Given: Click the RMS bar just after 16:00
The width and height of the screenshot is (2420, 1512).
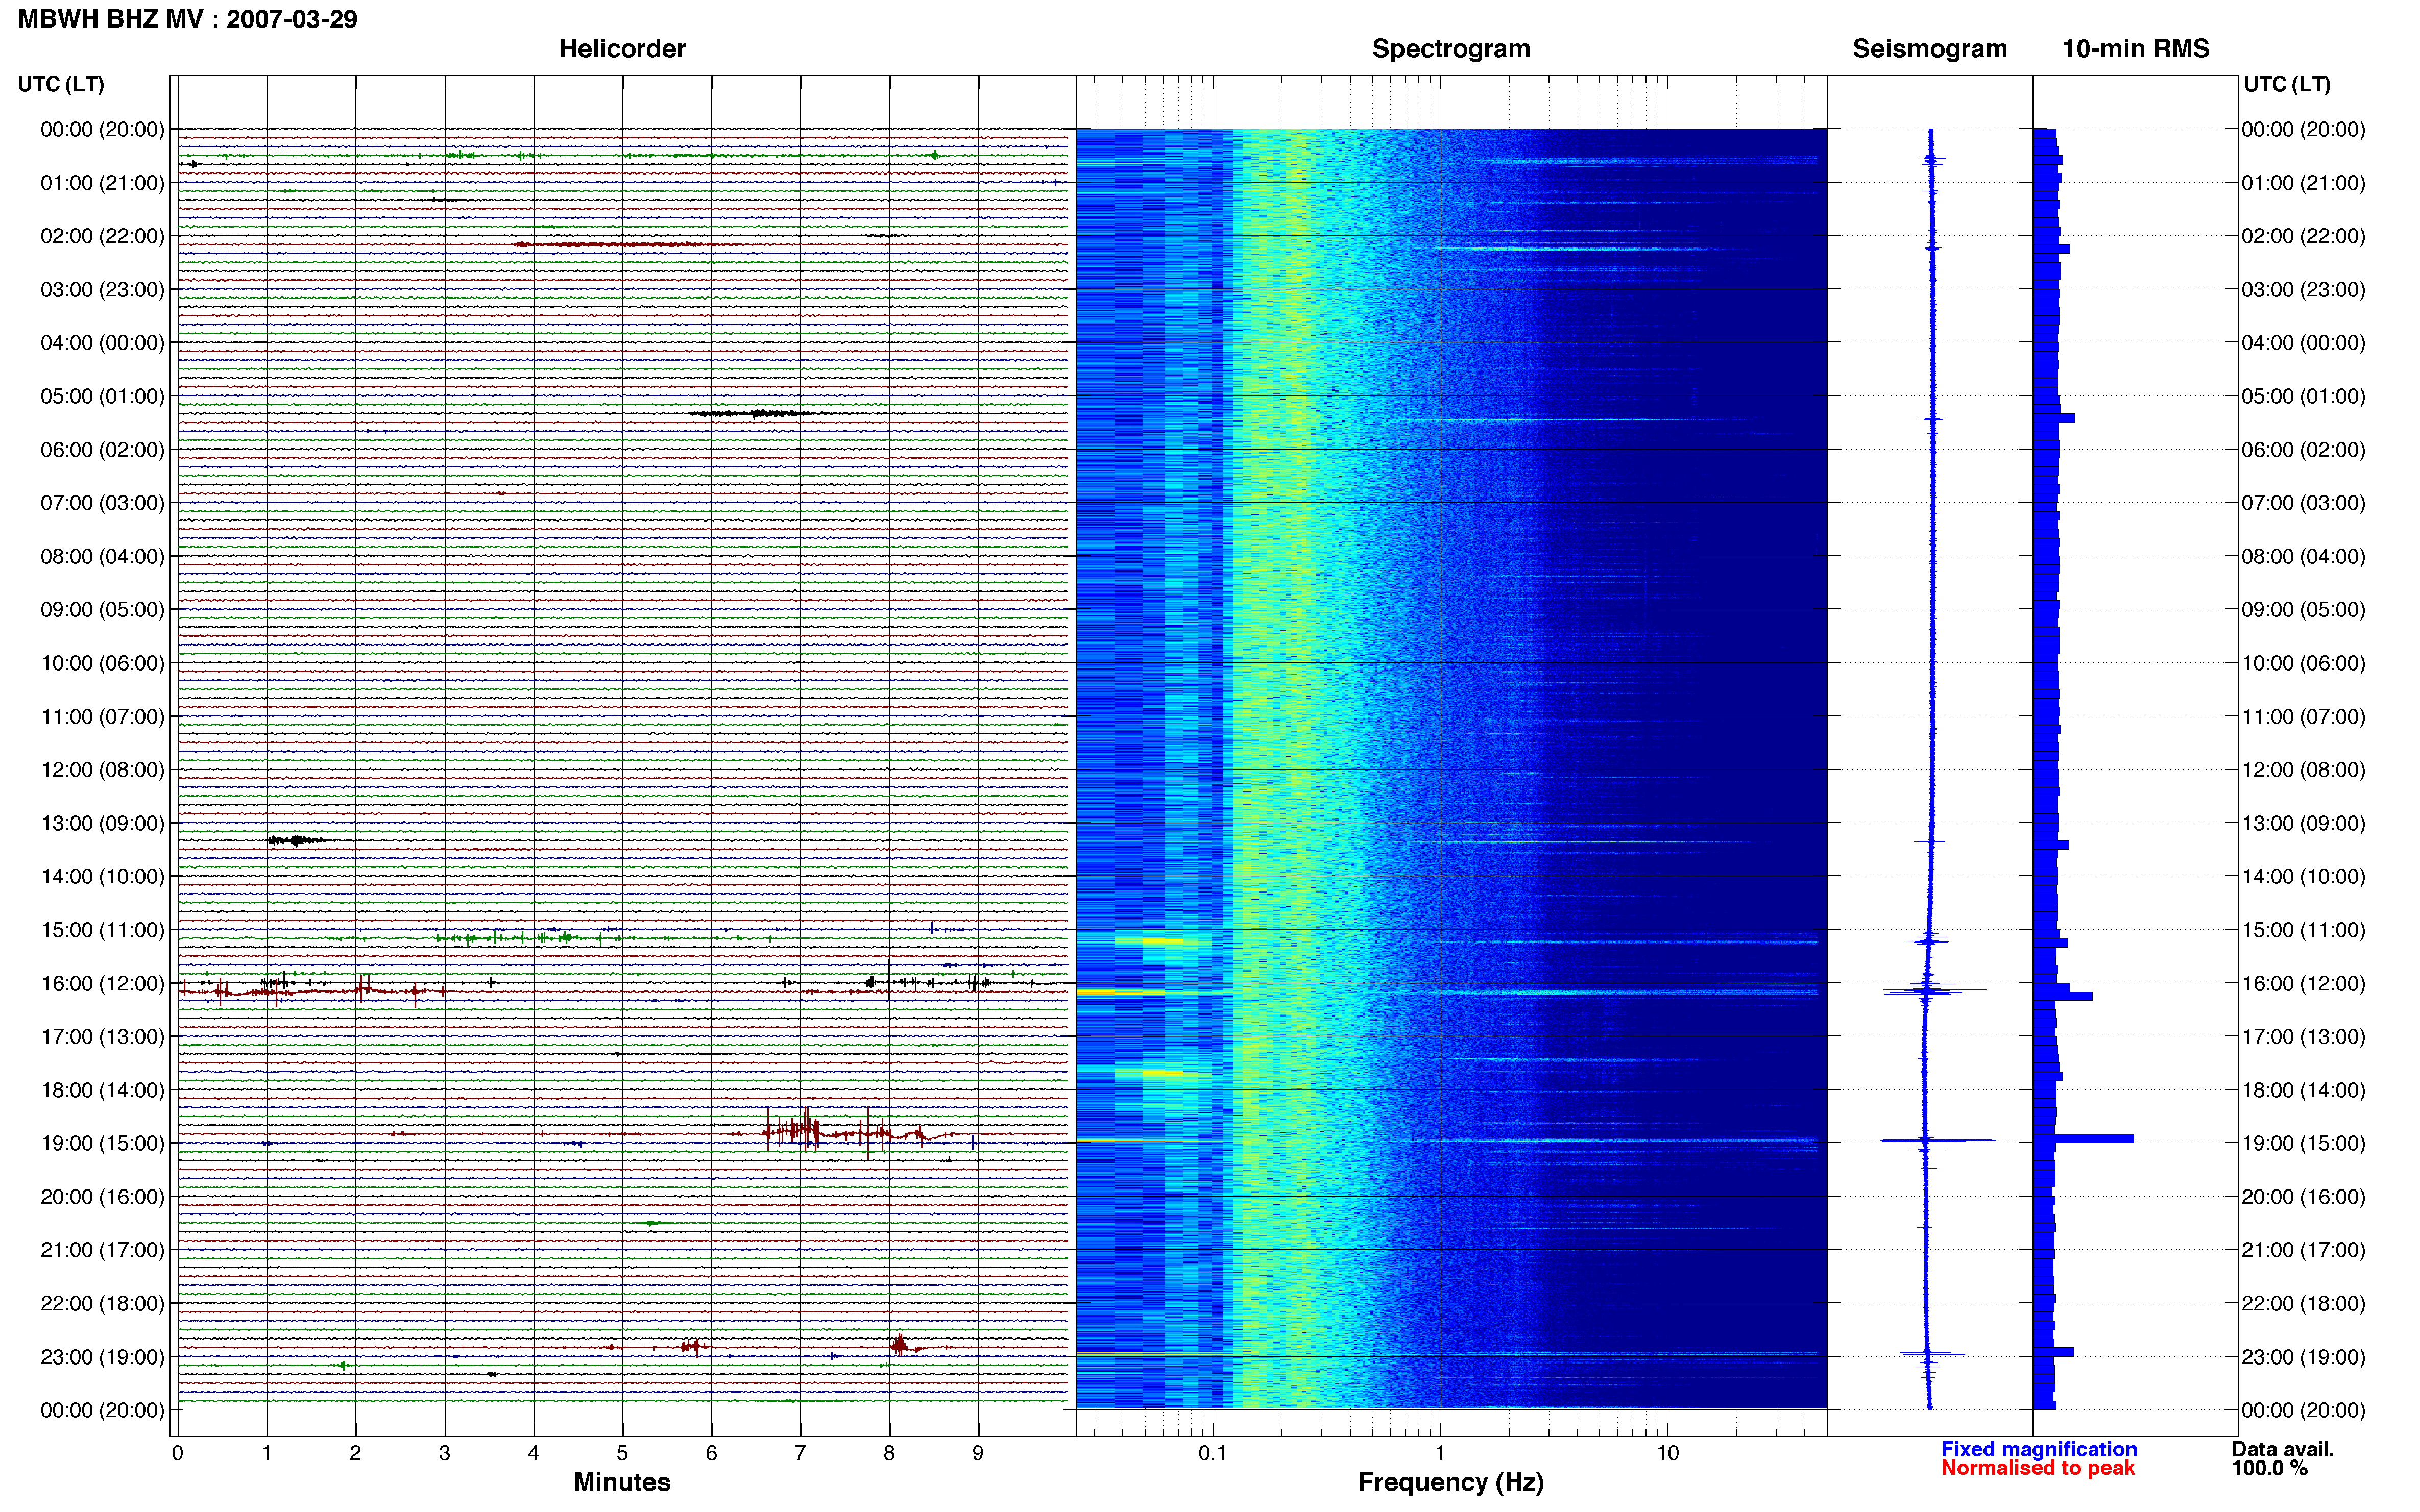Looking at the screenshot, I should 2062,996.
